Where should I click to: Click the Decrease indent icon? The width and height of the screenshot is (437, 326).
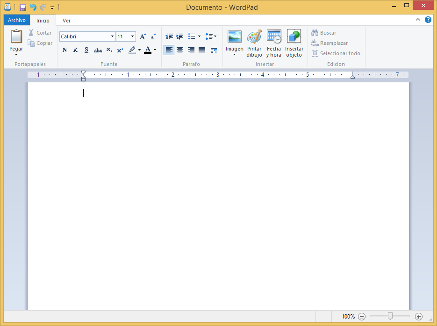click(x=169, y=36)
